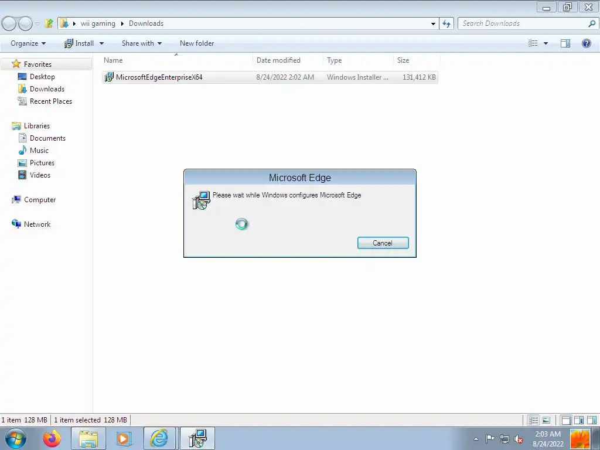Switch to large icons view in status bar
Screen dimensions: 600x450
point(547,420)
